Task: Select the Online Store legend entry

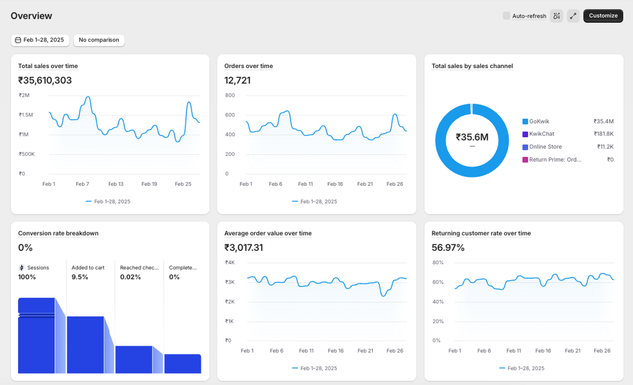Action: tap(545, 147)
